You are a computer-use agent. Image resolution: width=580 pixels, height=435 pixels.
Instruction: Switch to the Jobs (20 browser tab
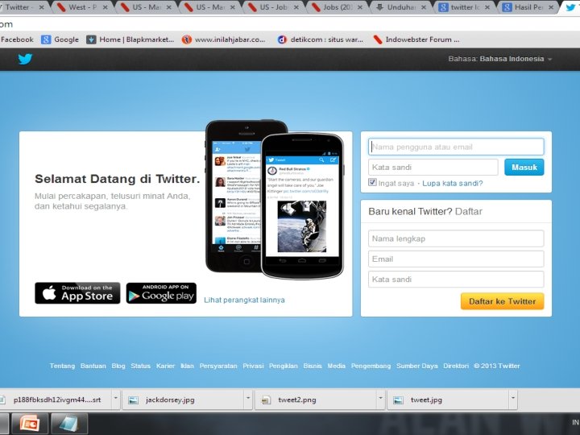pos(338,7)
